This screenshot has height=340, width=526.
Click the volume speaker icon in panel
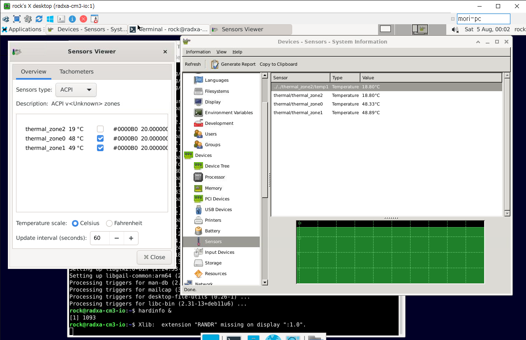(455, 30)
